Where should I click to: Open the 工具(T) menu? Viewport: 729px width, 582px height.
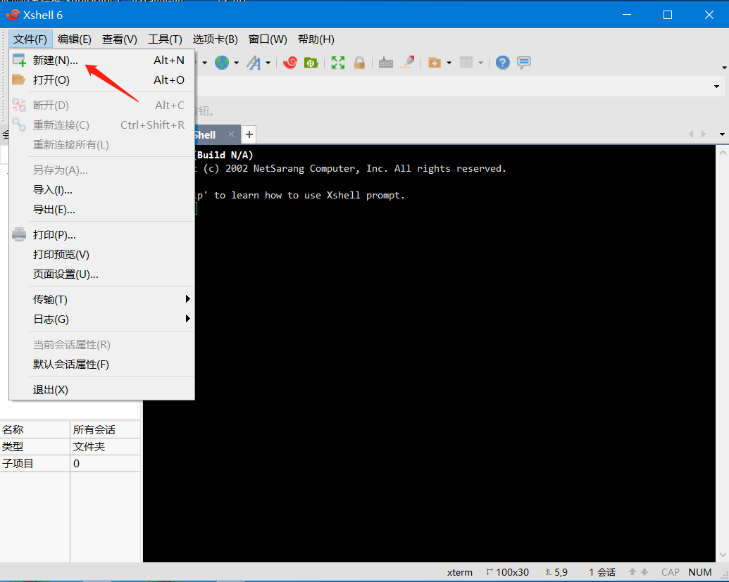pyautogui.click(x=165, y=39)
